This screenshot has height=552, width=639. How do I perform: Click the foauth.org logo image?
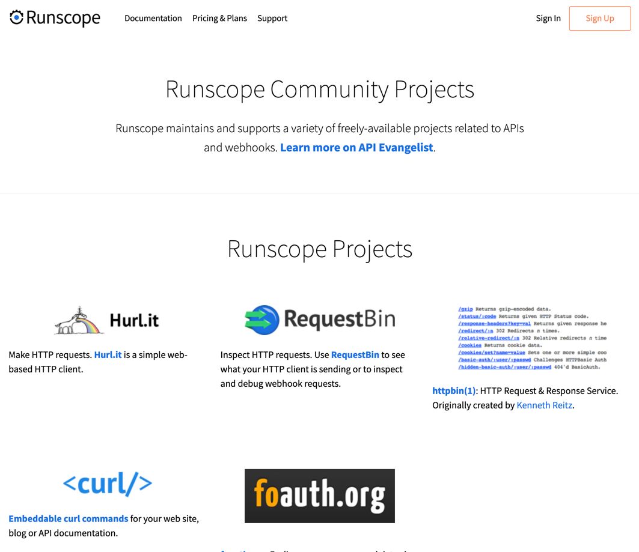[x=320, y=496]
